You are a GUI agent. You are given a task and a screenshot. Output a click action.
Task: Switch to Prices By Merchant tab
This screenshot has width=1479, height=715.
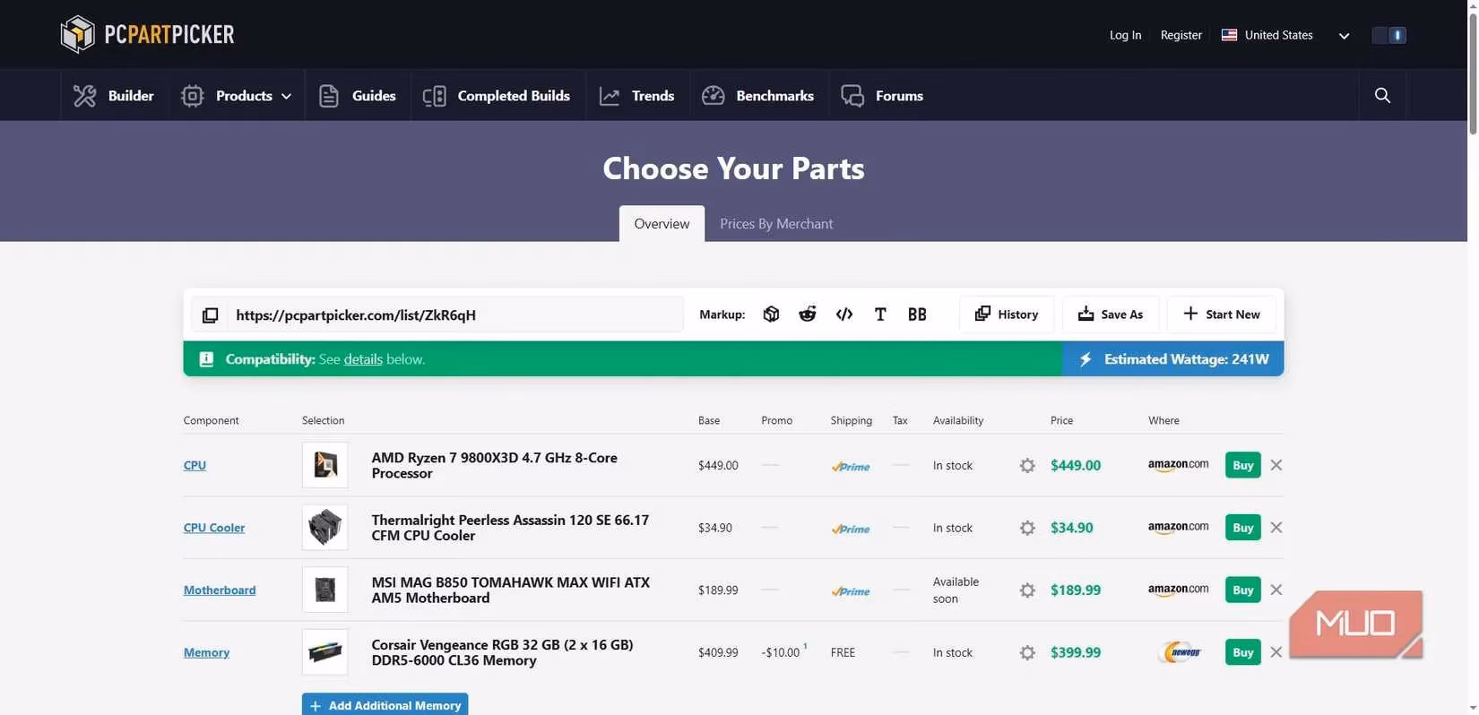tap(776, 224)
